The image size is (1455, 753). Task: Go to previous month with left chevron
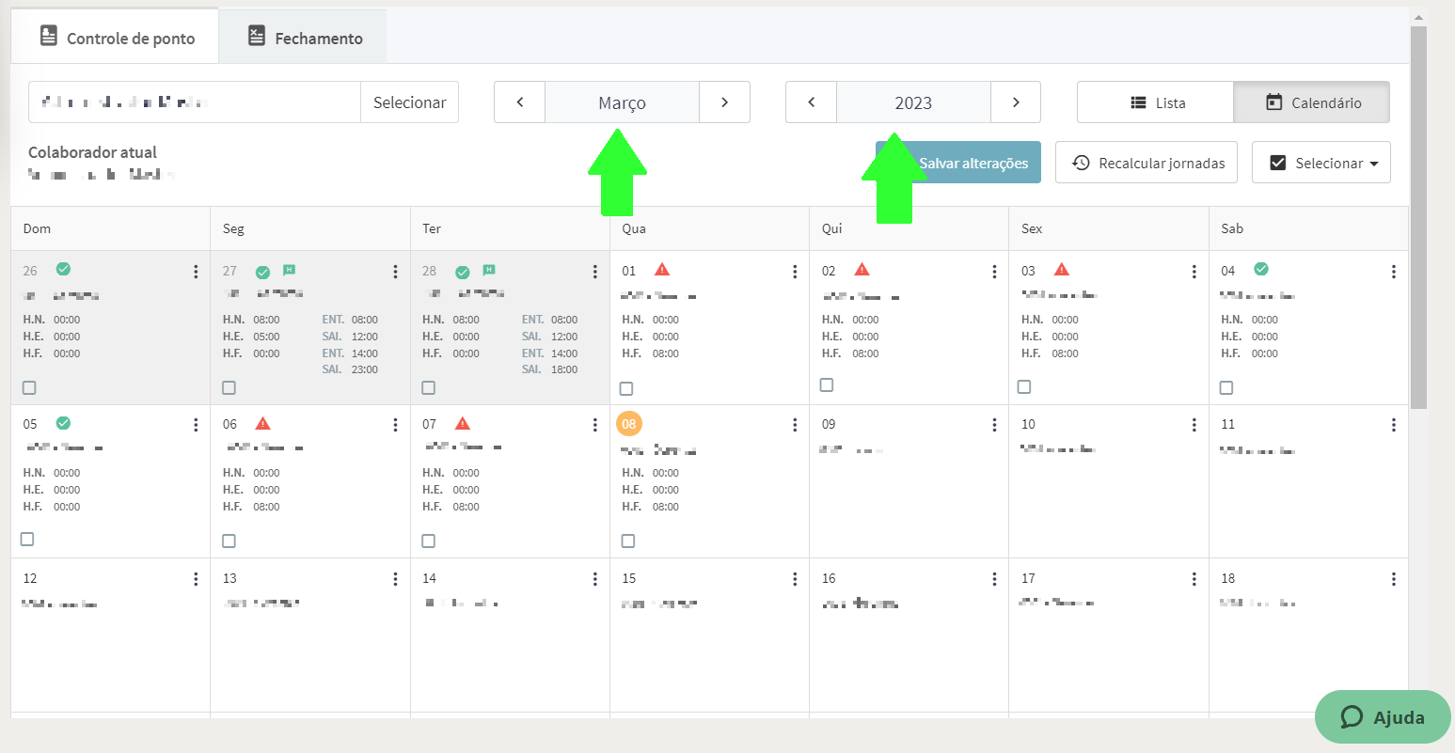pos(519,102)
